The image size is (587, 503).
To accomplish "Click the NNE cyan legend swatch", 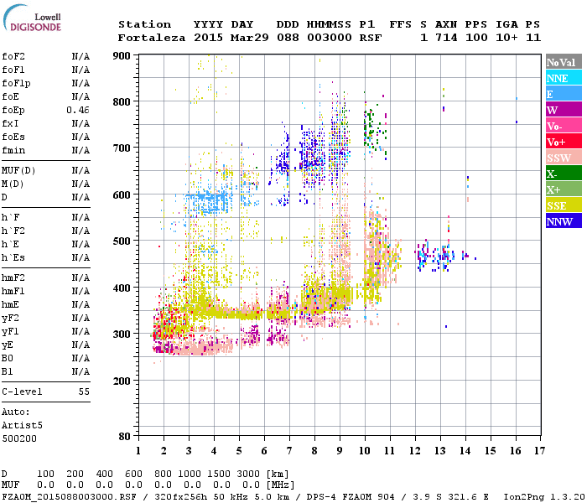I will [x=562, y=78].
